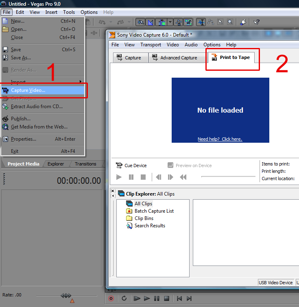Open the Vegas Insert menu
This screenshot has height=307, width=299.
click(x=51, y=12)
